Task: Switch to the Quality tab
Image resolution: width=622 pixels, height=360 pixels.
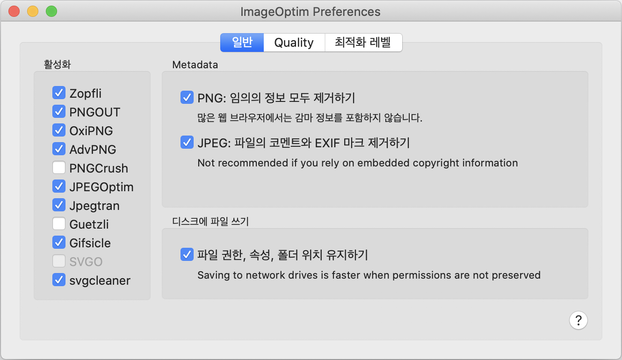Action: tap(294, 43)
